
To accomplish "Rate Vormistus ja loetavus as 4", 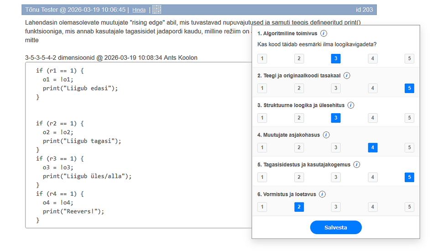I will tap(373, 207).
